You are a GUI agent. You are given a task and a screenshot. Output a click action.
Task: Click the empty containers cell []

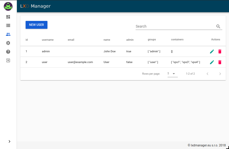[x=172, y=51]
